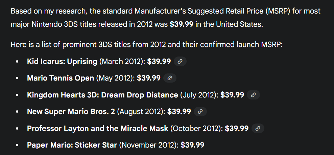Click the New Super Mario Bros. 2 title

click(71, 112)
